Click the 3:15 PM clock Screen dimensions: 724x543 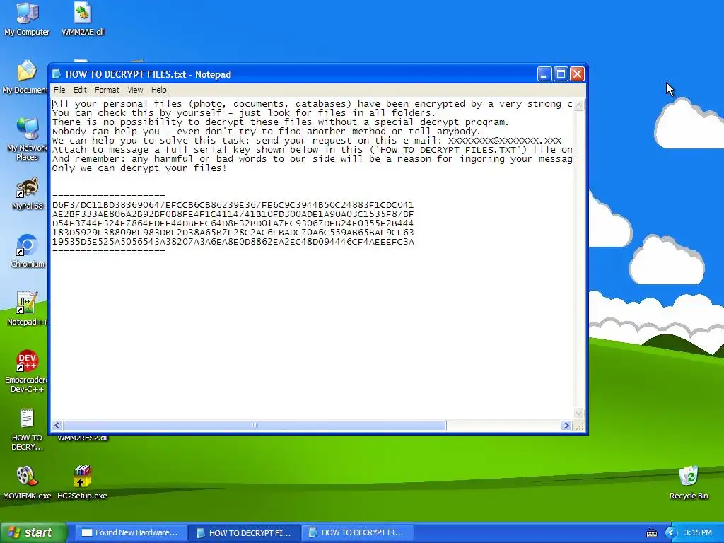point(698,532)
